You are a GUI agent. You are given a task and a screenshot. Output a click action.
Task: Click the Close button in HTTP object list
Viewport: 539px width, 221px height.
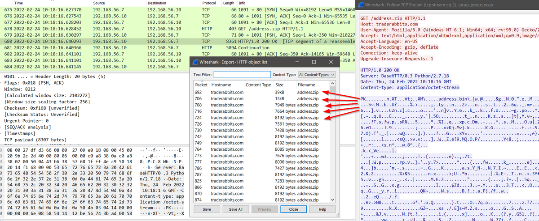pos(293,209)
